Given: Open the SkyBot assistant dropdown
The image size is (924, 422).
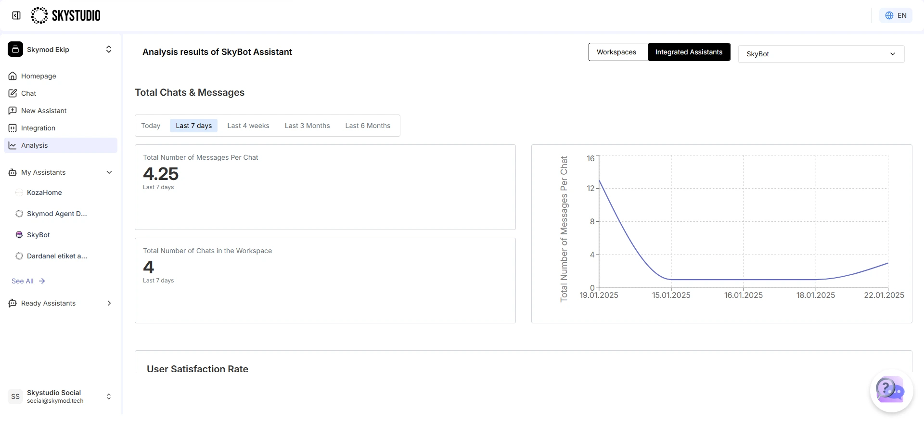Looking at the screenshot, I should 821,54.
